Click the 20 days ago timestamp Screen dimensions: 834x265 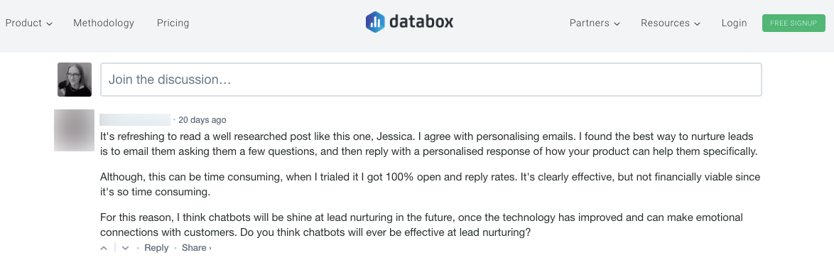tap(202, 120)
